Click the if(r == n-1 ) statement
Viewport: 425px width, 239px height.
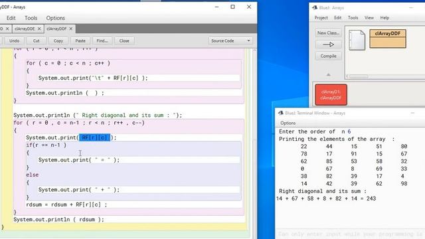(46, 145)
